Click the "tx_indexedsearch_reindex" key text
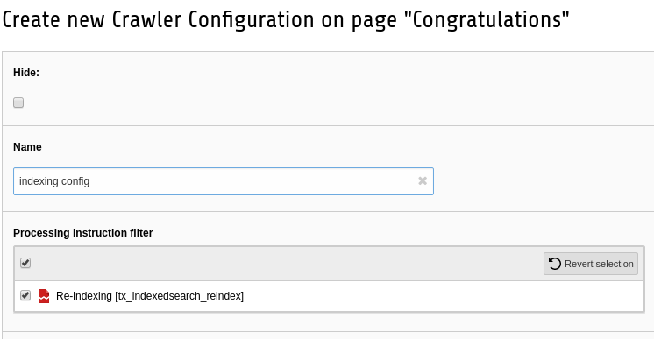This screenshot has width=654, height=339. [x=180, y=295]
